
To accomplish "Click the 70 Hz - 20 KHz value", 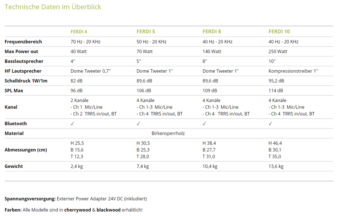I will pyautogui.click(x=86, y=42).
